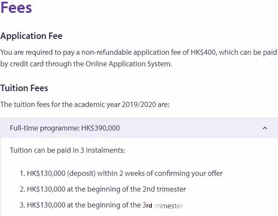Click the bold rd superscript text
Viewport: 278px width, 216px height.
[149, 206]
